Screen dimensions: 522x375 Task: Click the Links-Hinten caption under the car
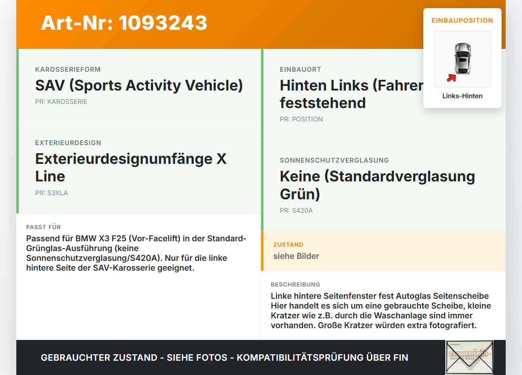tap(462, 96)
